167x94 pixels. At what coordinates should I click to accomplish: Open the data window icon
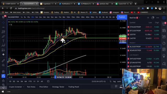(x=164, y=37)
